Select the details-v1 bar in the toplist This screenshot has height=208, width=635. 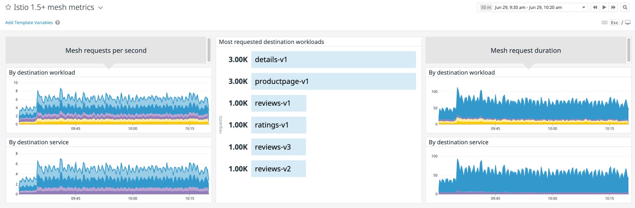pos(333,59)
